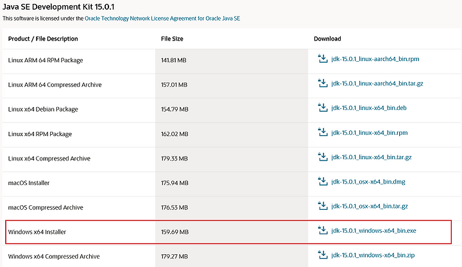This screenshot has height=267, width=462.
Task: Click download icon for jdk-15.0.1_linux-aarch64_bin.rpm
Action: (323, 58)
